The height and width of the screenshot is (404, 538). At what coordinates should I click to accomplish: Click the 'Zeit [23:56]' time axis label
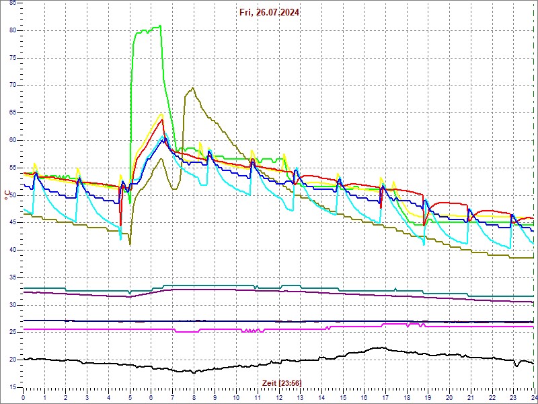[282, 382]
